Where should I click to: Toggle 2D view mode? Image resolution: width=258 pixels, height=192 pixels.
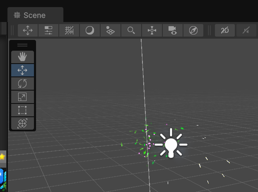[225, 30]
